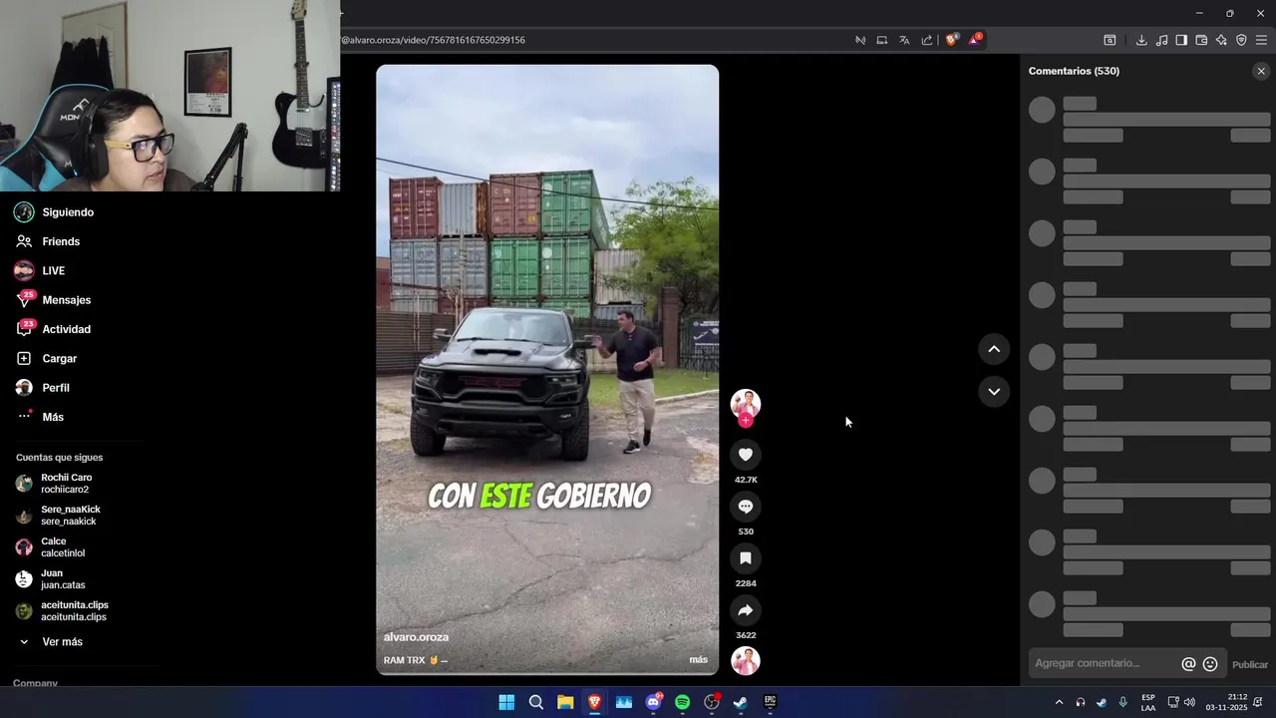Toggle the browser sidebar panel icon
This screenshot has height=718, width=1276.
1181,40
